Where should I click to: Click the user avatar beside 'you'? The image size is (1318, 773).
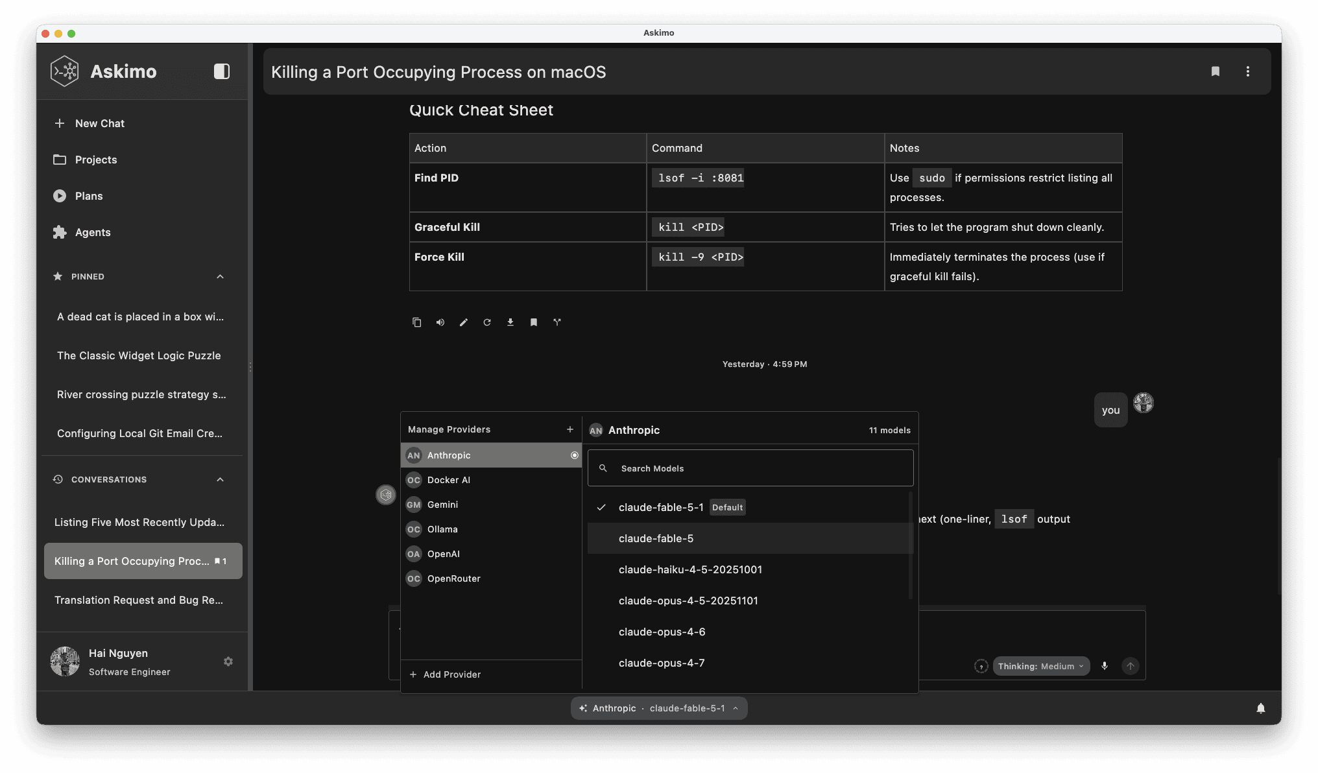point(1144,403)
